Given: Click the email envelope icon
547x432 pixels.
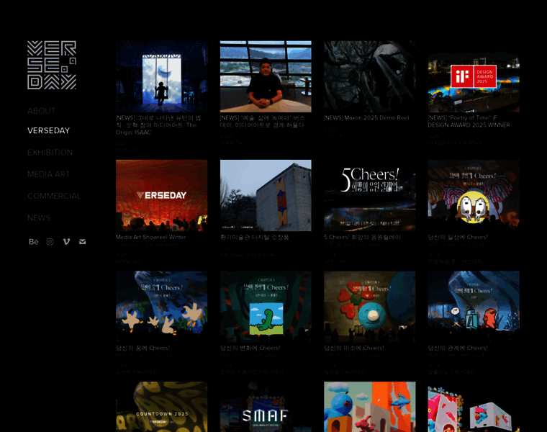Looking at the screenshot, I should coord(82,242).
